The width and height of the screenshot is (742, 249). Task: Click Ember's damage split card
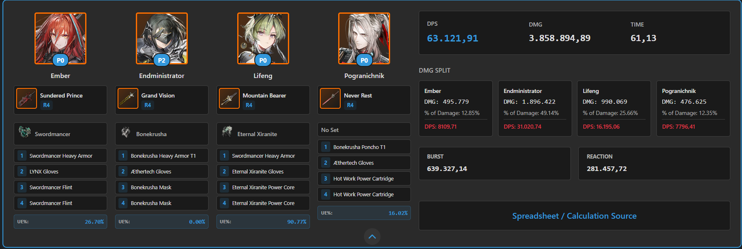(x=456, y=108)
